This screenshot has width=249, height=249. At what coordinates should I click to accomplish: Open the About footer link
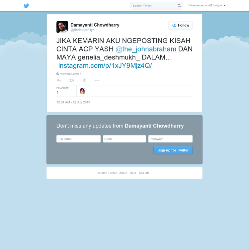pos(123,173)
